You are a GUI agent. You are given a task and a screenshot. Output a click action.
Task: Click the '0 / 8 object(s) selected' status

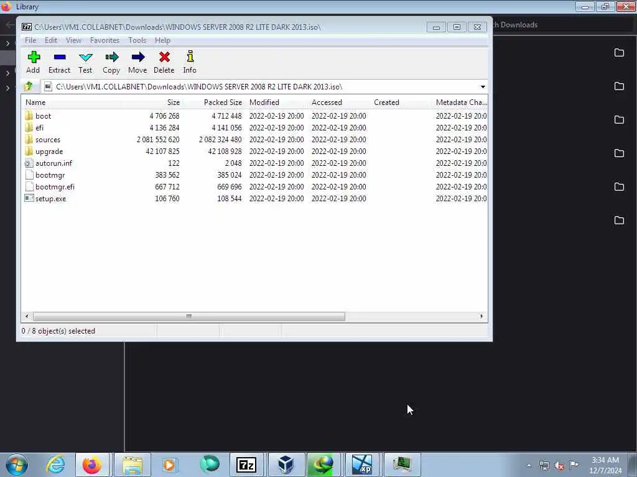(58, 331)
